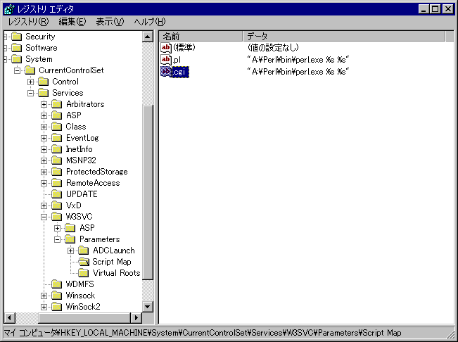Click the string icon for .pl value
Viewport: 458px width, 342px height.
coord(166,60)
